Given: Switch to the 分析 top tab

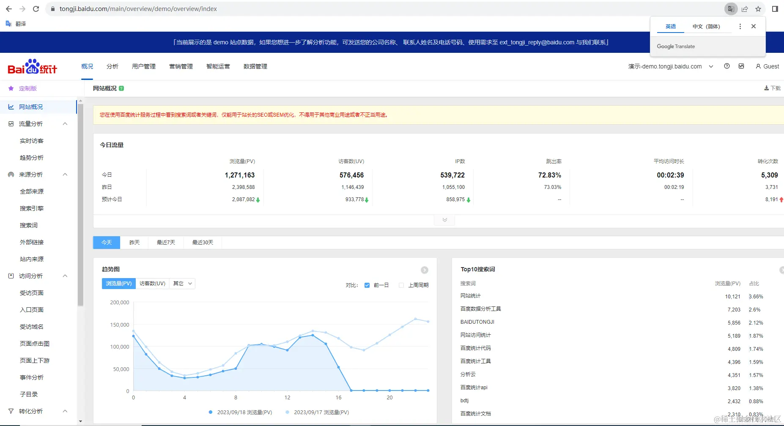Looking at the screenshot, I should tap(112, 66).
